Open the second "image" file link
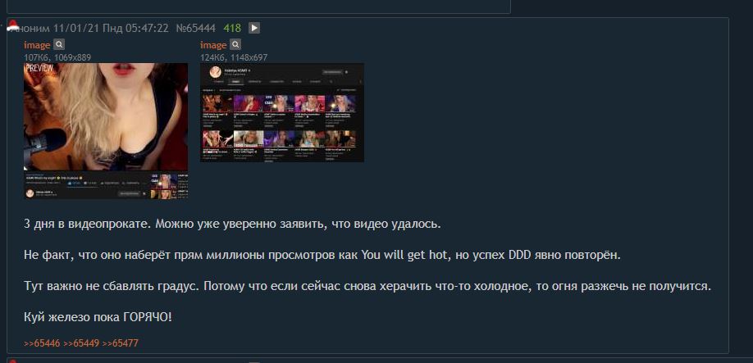The image size is (753, 363). pos(213,45)
